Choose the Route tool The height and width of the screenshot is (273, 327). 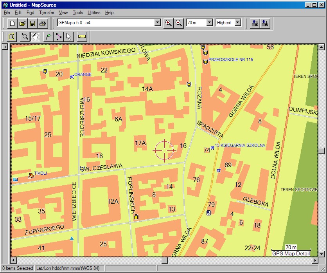58,37
